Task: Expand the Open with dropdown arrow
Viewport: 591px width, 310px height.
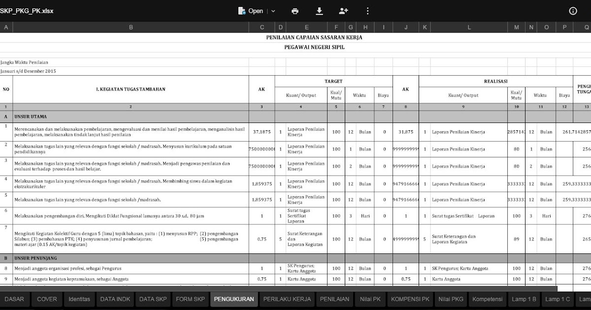Action: coord(272,10)
